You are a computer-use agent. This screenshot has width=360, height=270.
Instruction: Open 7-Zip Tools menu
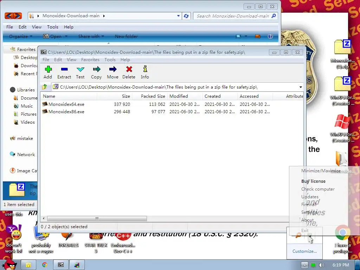[110, 60]
